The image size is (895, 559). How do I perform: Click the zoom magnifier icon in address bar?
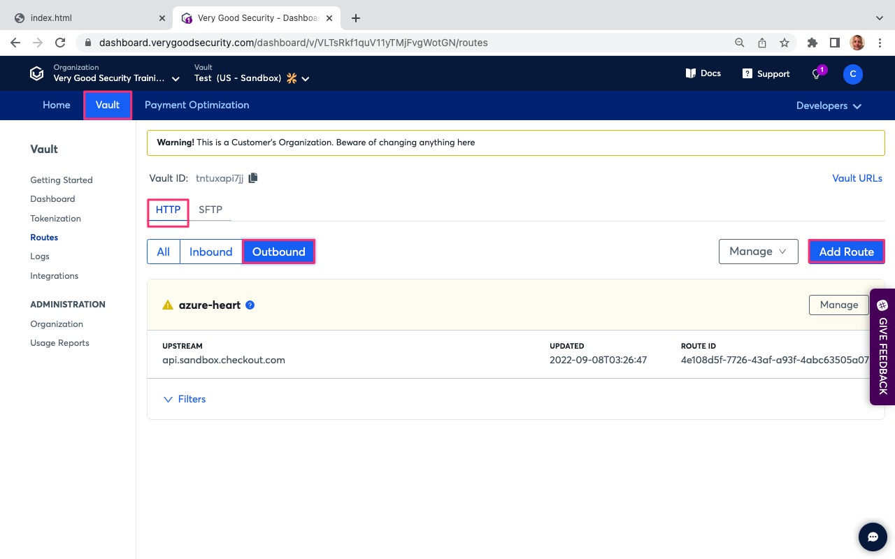739,43
